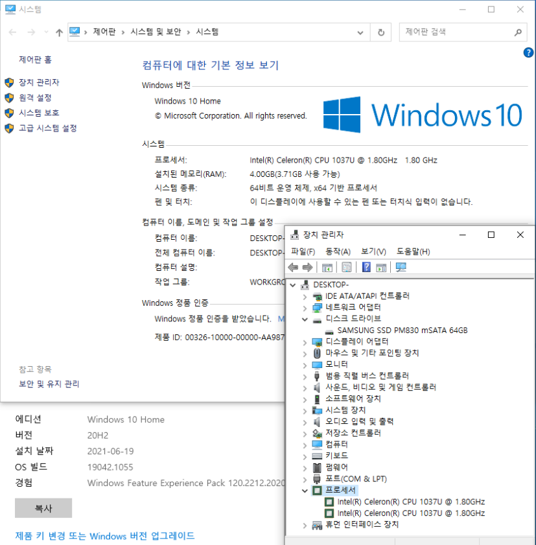Toggle the show/hide action pane toolbar icon
Screen dimensions: 536x545
coord(381,267)
